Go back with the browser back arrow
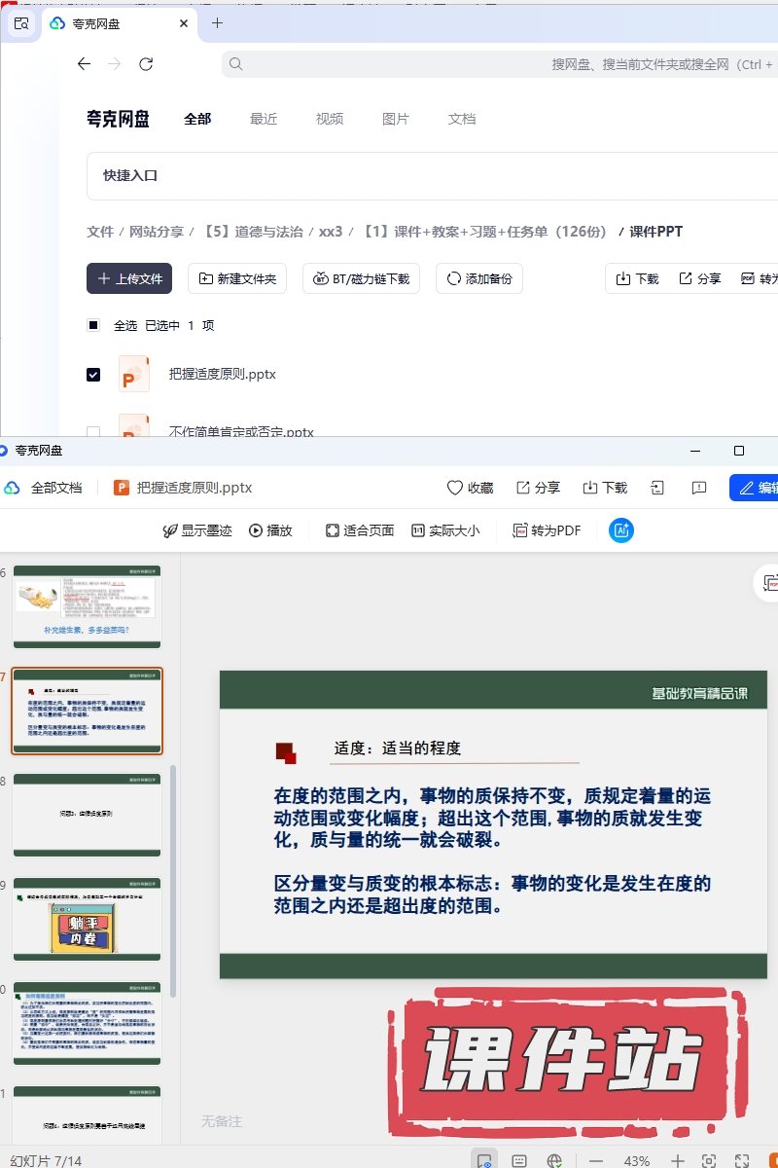This screenshot has width=778, height=1168. pyautogui.click(x=85, y=64)
